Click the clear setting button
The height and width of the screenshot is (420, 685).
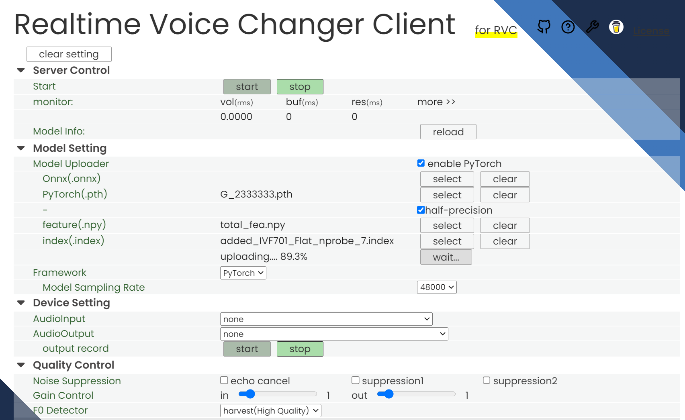pos(69,54)
